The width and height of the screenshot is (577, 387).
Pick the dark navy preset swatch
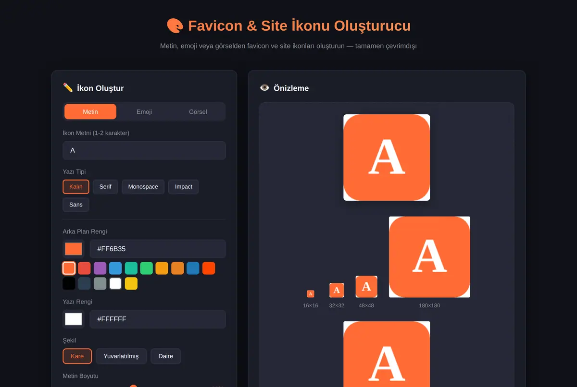pos(85,283)
